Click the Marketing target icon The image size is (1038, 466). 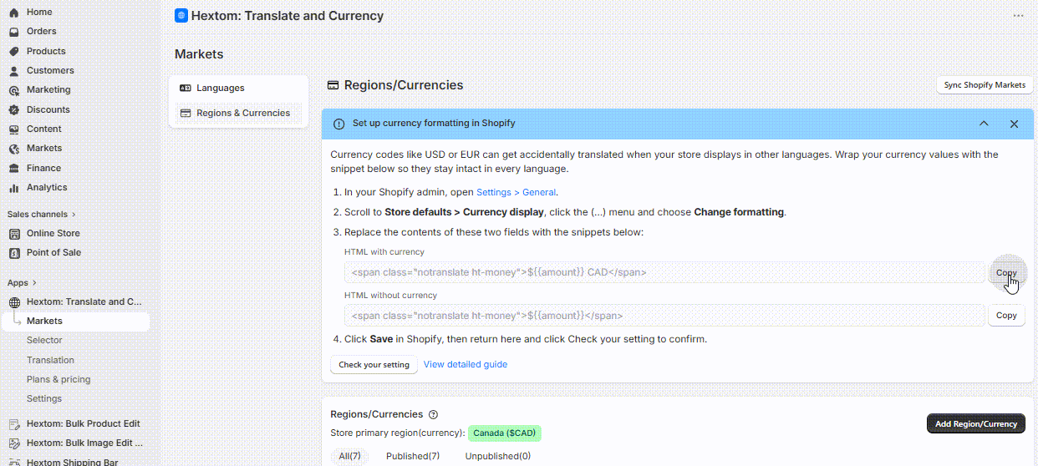click(14, 90)
